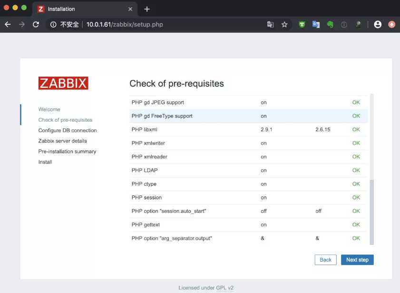Click the libxml current value 2.9.1

pos(266,130)
